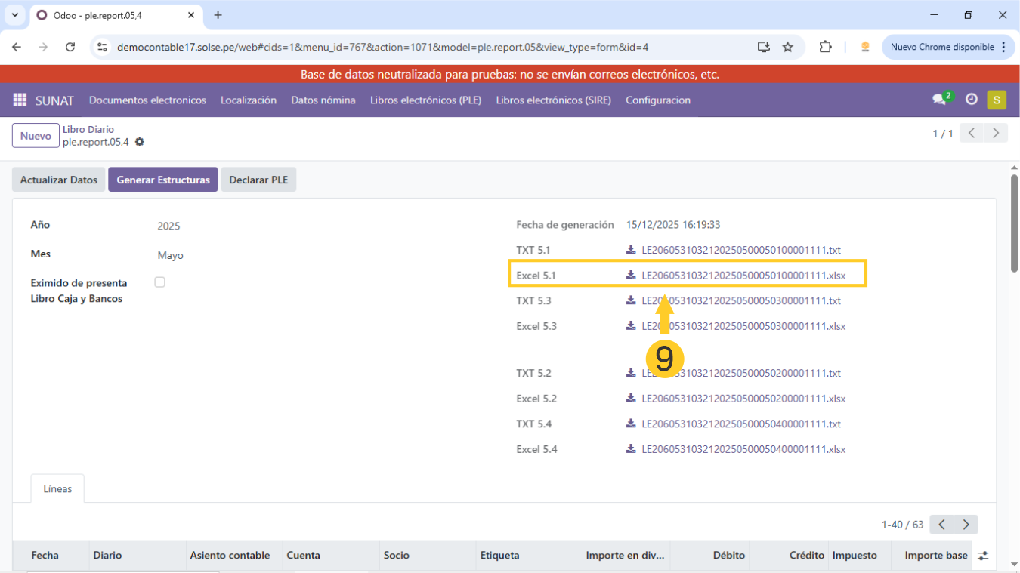Select the Líneas tab

57,489
